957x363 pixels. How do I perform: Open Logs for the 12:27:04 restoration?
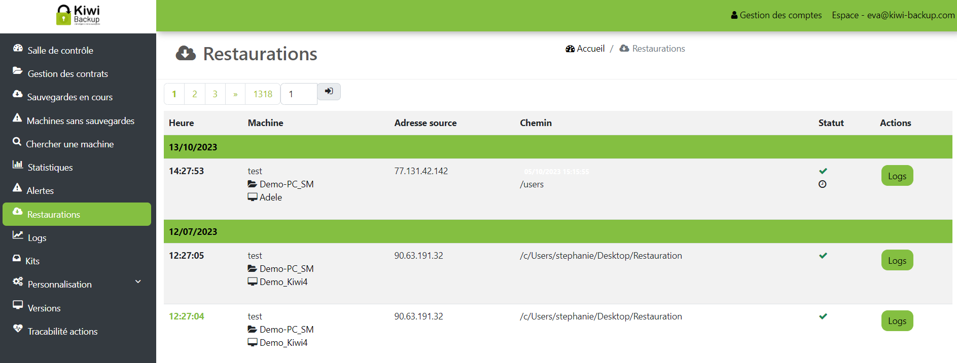[x=897, y=321]
